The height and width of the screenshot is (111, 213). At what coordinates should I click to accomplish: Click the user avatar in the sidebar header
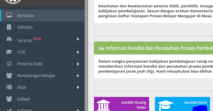point(13,1)
